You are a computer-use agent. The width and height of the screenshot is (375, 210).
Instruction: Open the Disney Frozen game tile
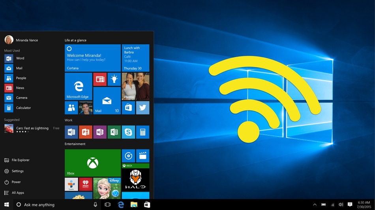107,188
